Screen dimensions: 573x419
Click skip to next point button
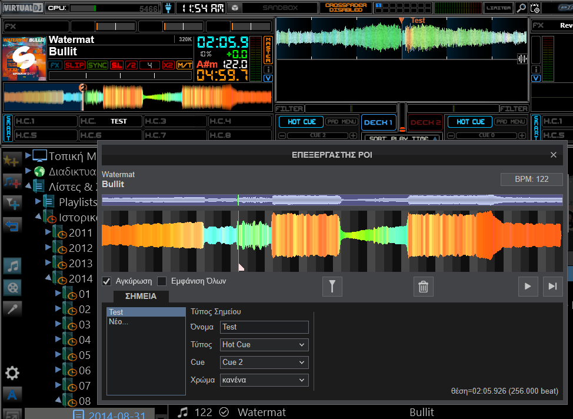tap(552, 287)
